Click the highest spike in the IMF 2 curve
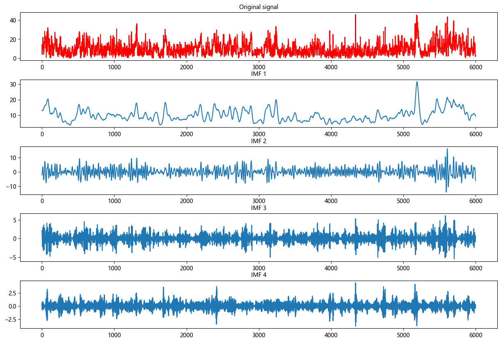 click(447, 149)
